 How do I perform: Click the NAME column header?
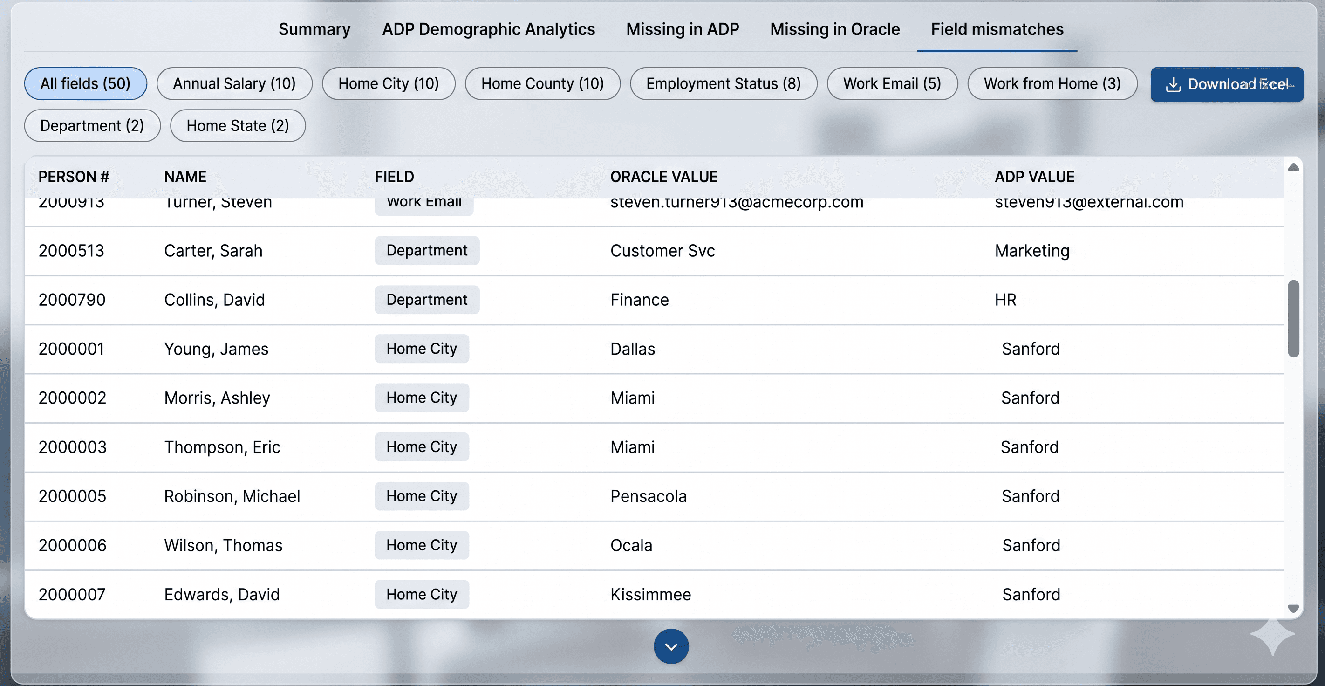[x=185, y=177]
